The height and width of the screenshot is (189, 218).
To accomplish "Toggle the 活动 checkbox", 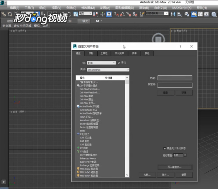I will 119,63.
